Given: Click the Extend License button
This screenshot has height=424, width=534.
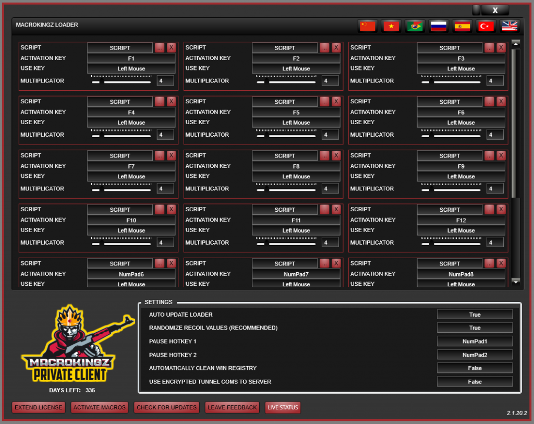Looking at the screenshot, I should coord(39,407).
